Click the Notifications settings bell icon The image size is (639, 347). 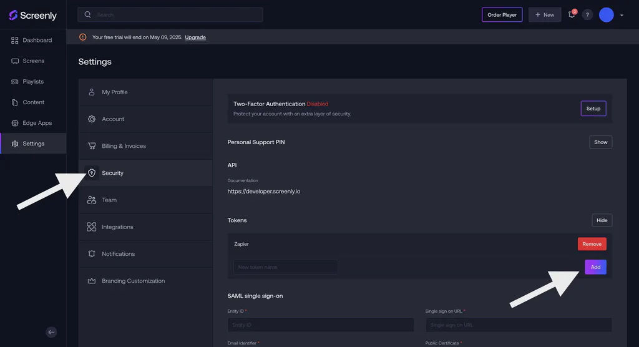(x=92, y=253)
